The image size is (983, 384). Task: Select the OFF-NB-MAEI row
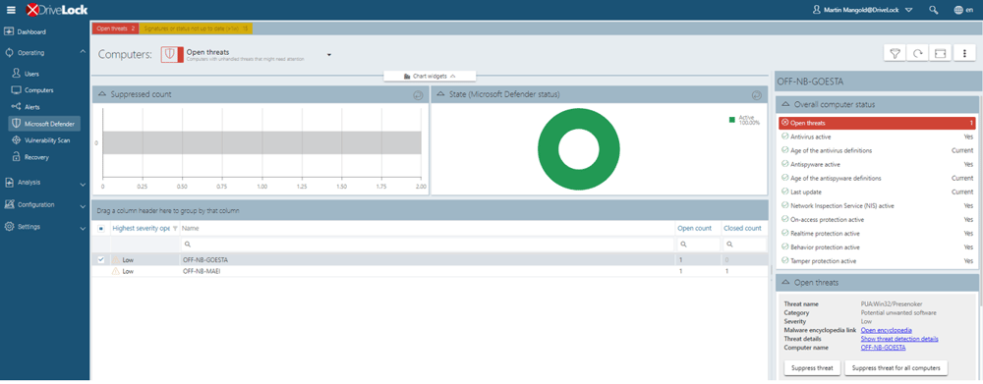coord(431,271)
